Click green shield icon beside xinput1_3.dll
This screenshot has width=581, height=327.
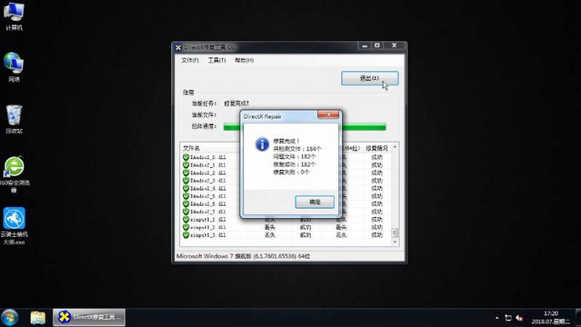[186, 235]
